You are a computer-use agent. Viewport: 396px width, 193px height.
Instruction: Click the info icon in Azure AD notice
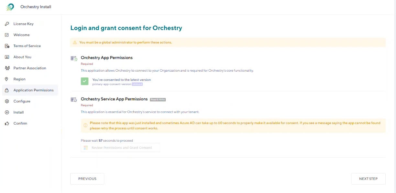click(85, 125)
